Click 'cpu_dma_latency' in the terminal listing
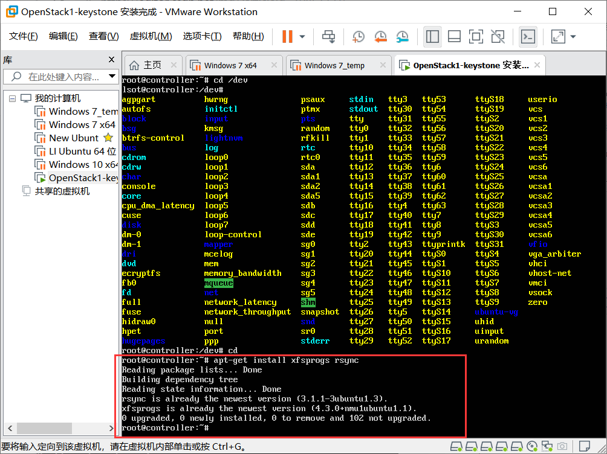Screen dimensions: 607x454 [x=158, y=205]
